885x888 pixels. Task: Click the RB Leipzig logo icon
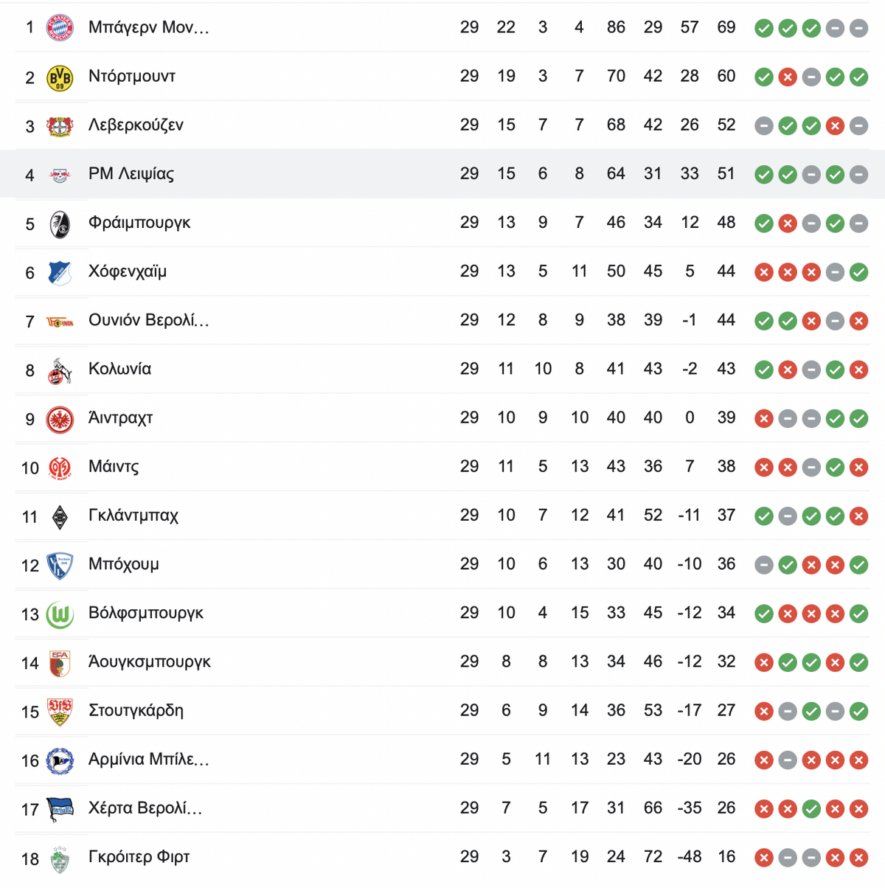[x=60, y=175]
